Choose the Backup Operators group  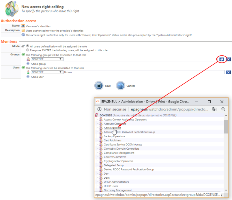(114, 136)
